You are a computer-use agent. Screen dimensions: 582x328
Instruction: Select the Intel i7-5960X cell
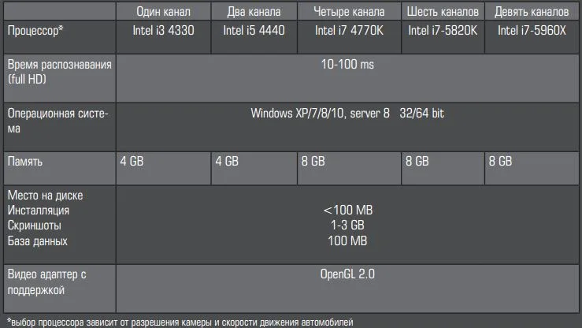pos(532,31)
